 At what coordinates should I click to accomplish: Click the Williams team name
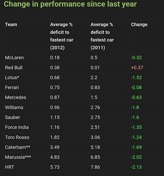click(x=14, y=107)
